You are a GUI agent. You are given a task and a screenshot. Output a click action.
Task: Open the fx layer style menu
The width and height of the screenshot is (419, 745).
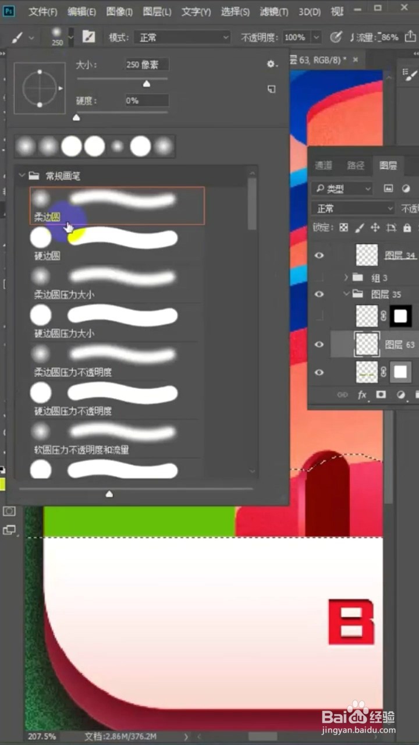(362, 395)
